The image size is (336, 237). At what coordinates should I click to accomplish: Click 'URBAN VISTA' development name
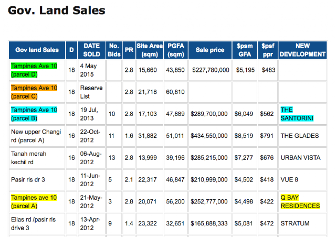coord(301,158)
